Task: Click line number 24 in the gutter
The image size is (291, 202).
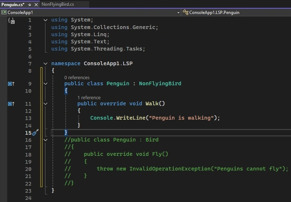Action: click(x=28, y=198)
